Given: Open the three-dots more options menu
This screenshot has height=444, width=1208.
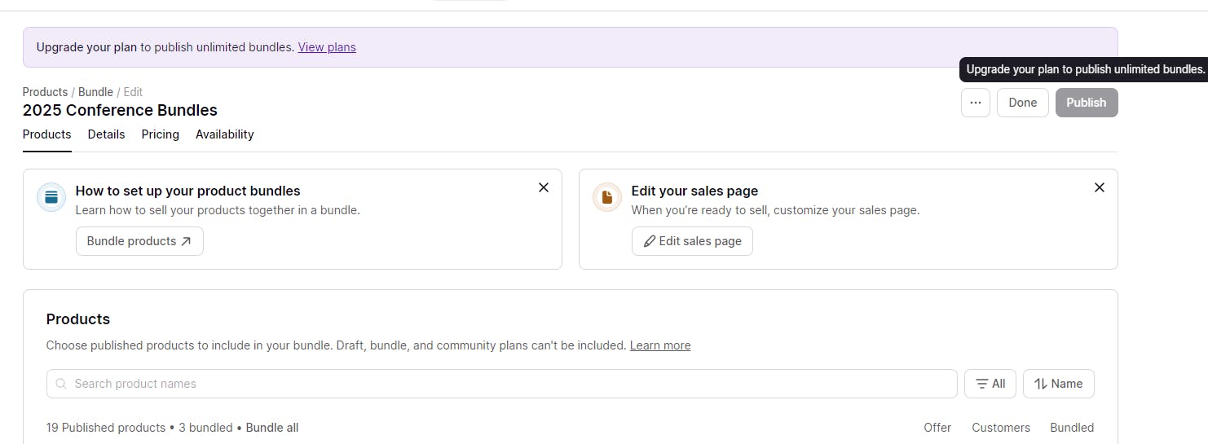Looking at the screenshot, I should pos(975,103).
